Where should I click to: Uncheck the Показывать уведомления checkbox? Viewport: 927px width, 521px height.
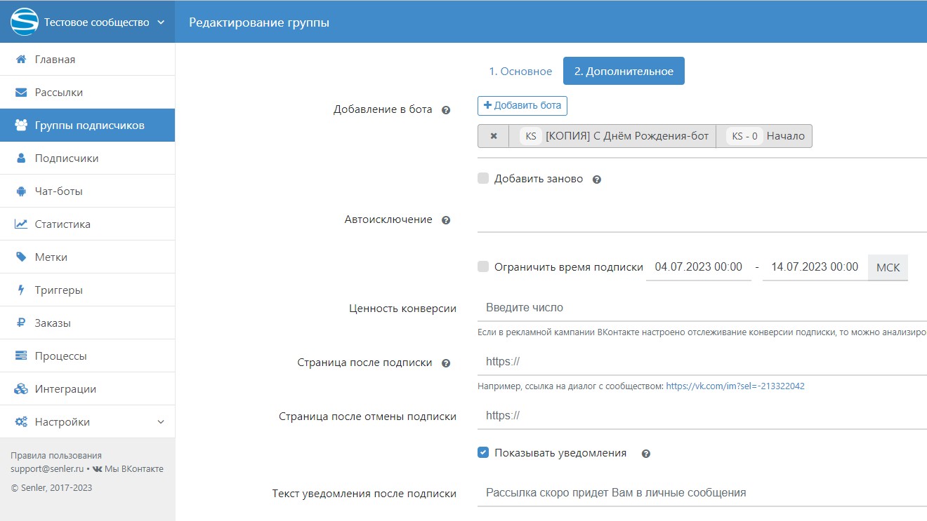click(483, 453)
